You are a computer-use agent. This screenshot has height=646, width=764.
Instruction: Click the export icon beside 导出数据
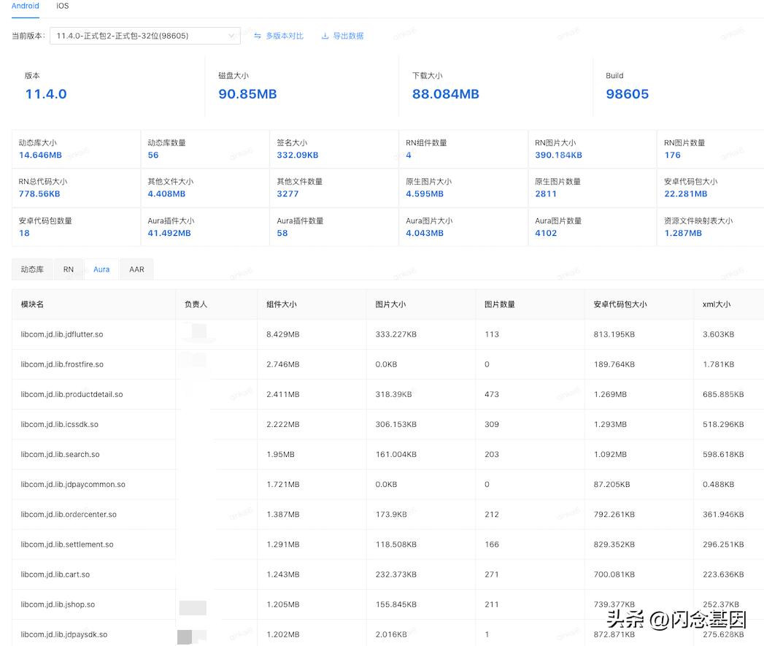point(327,35)
